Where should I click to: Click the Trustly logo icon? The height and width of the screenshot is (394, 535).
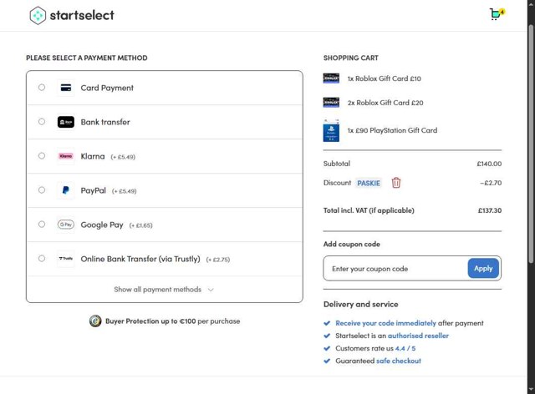66,259
